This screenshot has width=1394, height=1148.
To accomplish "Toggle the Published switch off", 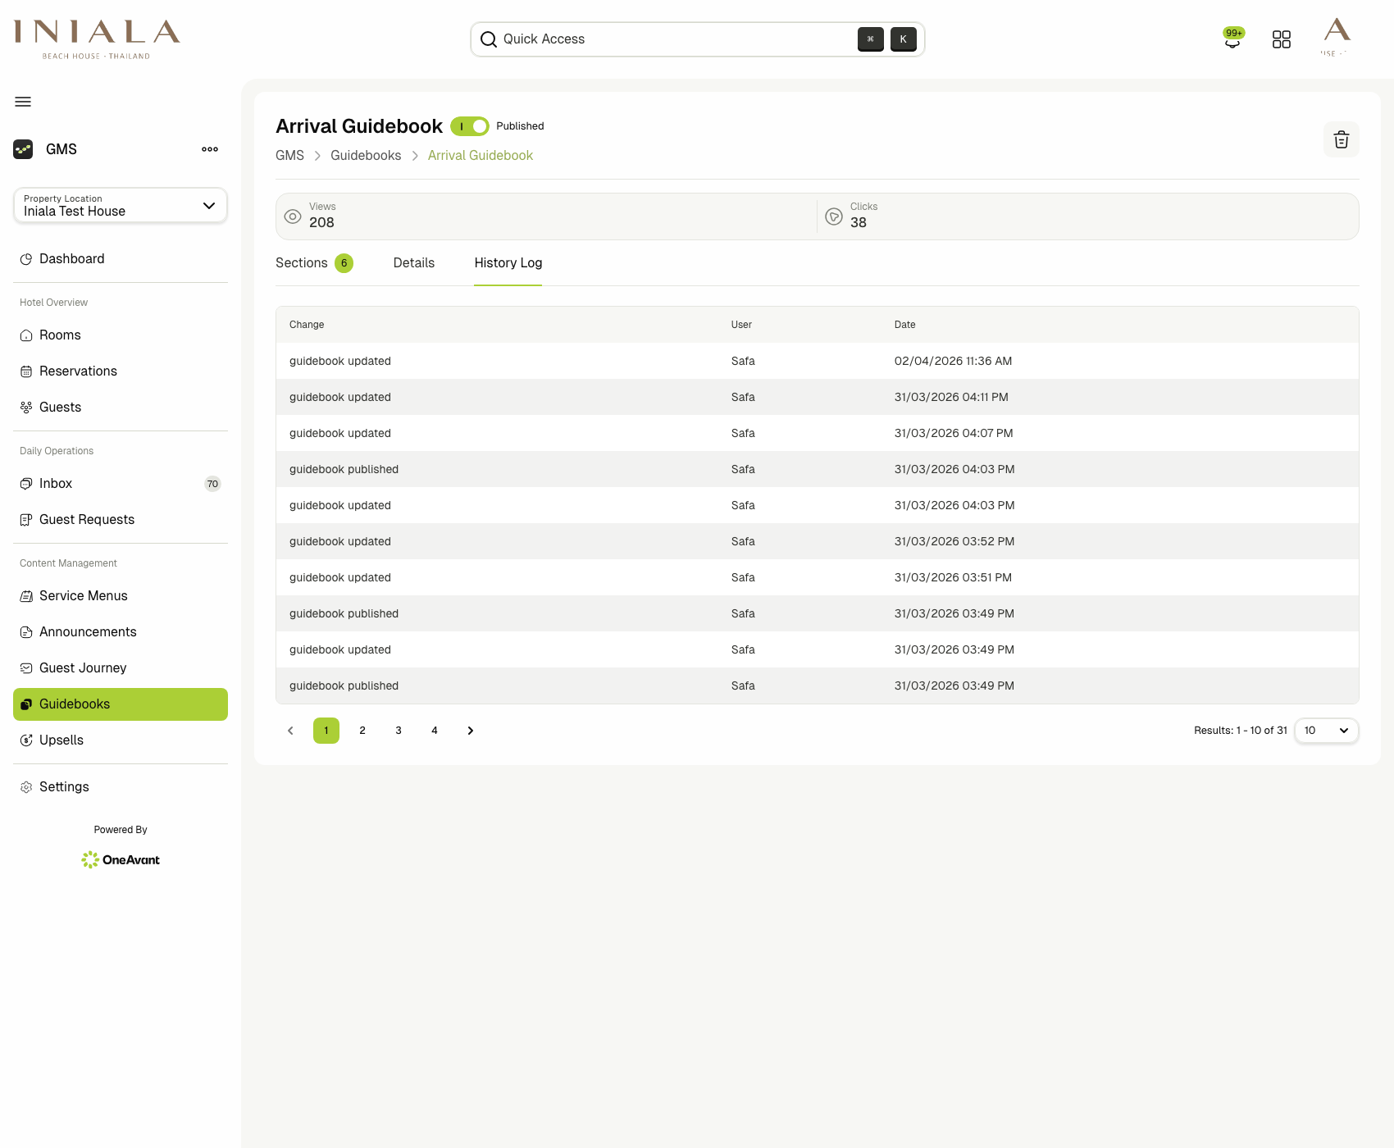I will click(x=470, y=126).
